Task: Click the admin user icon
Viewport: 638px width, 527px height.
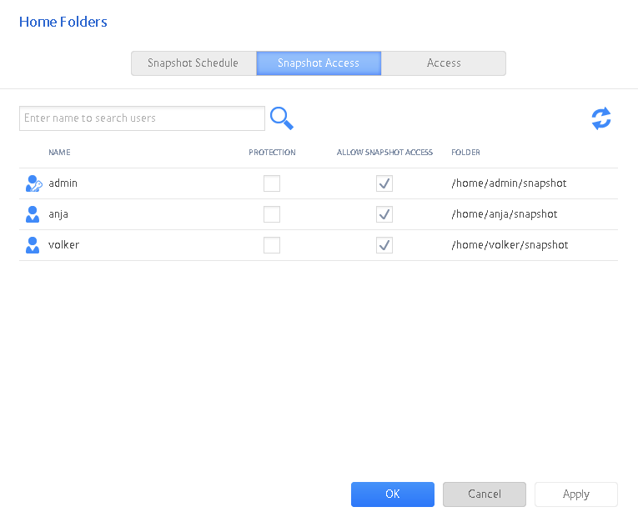Action: (33, 183)
